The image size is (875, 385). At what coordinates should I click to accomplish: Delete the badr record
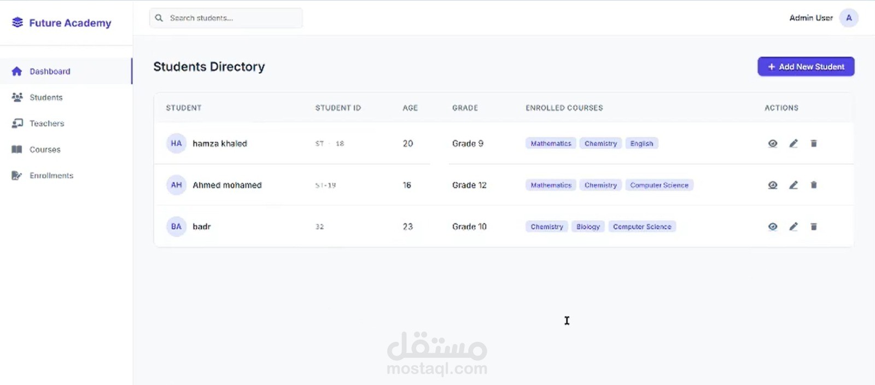[x=814, y=226]
